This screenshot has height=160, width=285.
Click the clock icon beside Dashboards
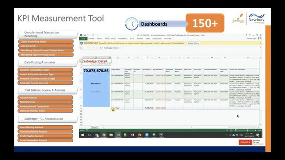[x=132, y=24]
